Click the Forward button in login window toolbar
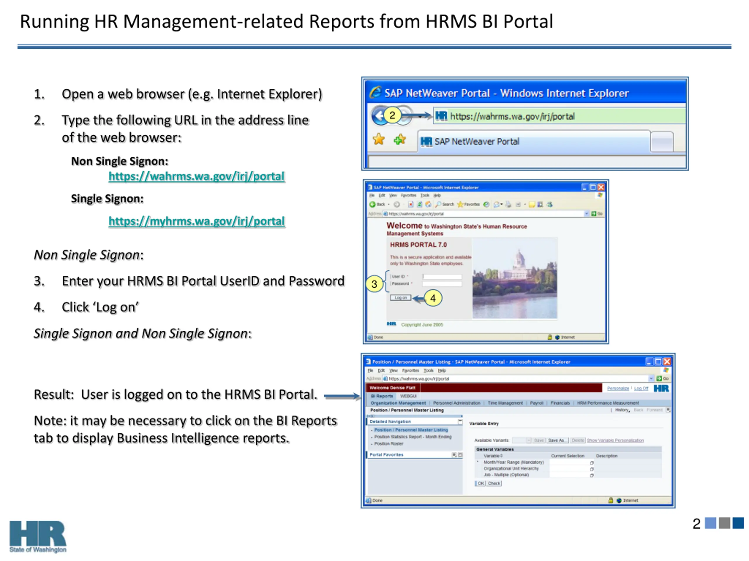The image size is (749, 561). (397, 204)
